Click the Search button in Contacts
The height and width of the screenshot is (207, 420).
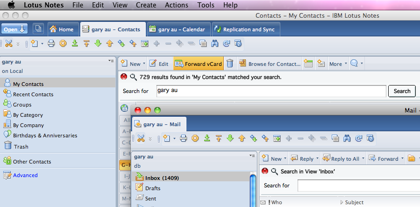click(402, 91)
